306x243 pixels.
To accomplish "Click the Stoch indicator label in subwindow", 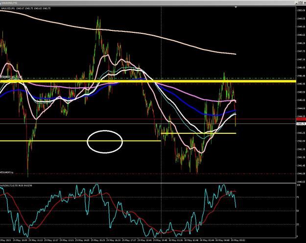I will pyautogui.click(x=16, y=185).
